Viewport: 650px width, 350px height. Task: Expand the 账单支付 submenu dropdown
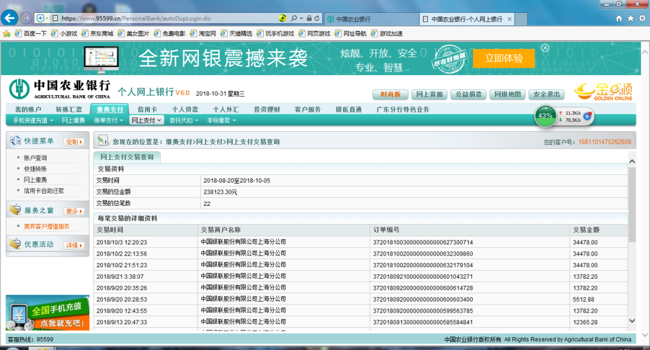coord(109,120)
